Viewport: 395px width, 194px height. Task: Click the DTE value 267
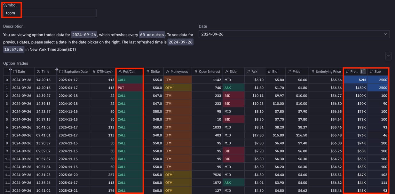[x=103, y=175]
